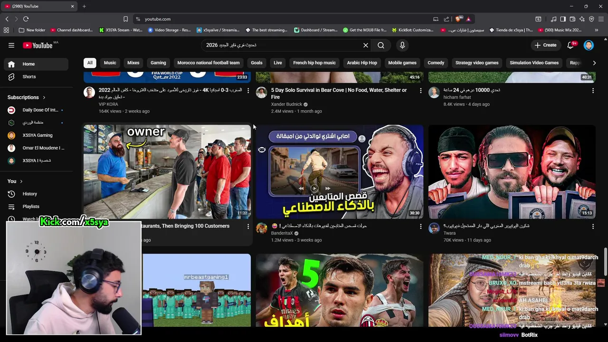608x342 pixels.
Task: Expand the You section
Action: (15, 181)
